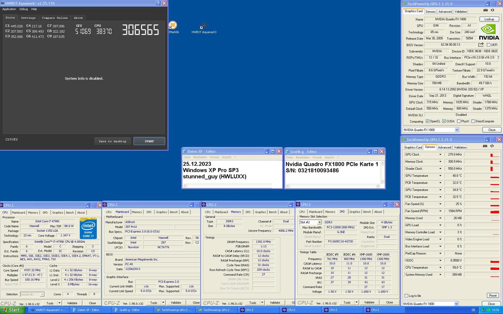503x314 pixels.
Task: Click the camera icon in the GPU-Z Sensors window
Action: (485, 146)
